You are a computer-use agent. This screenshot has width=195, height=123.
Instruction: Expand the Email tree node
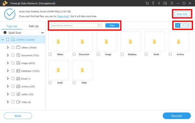[x=8, y=78]
